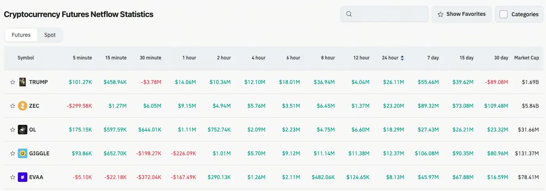Click the Show Favorites button
This screenshot has width=546, height=191.
462,14
